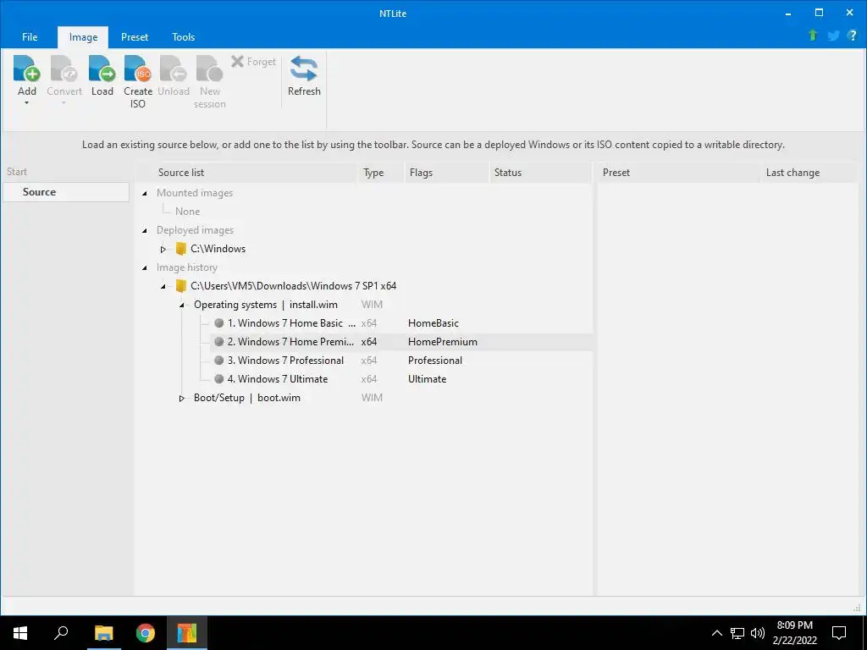This screenshot has height=650, width=867.
Task: Collapse the Deployed images group
Action: 145,230
